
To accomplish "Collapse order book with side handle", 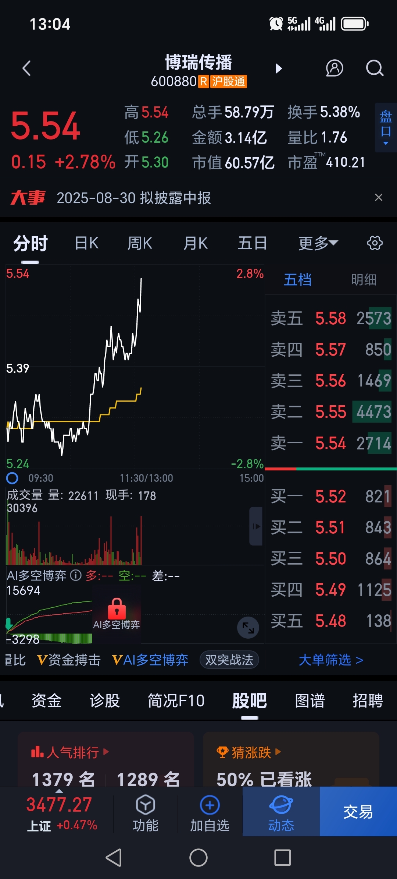I will click(x=256, y=526).
